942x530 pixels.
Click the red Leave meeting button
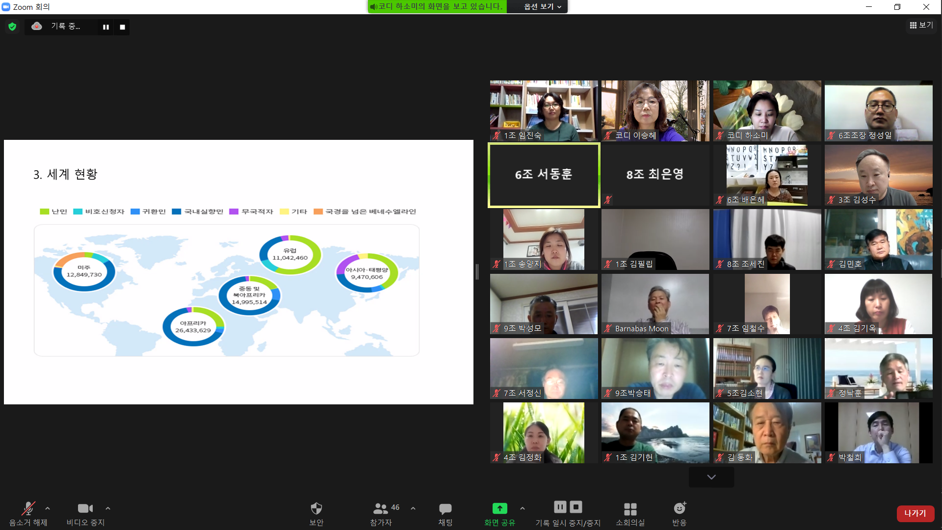(x=915, y=513)
